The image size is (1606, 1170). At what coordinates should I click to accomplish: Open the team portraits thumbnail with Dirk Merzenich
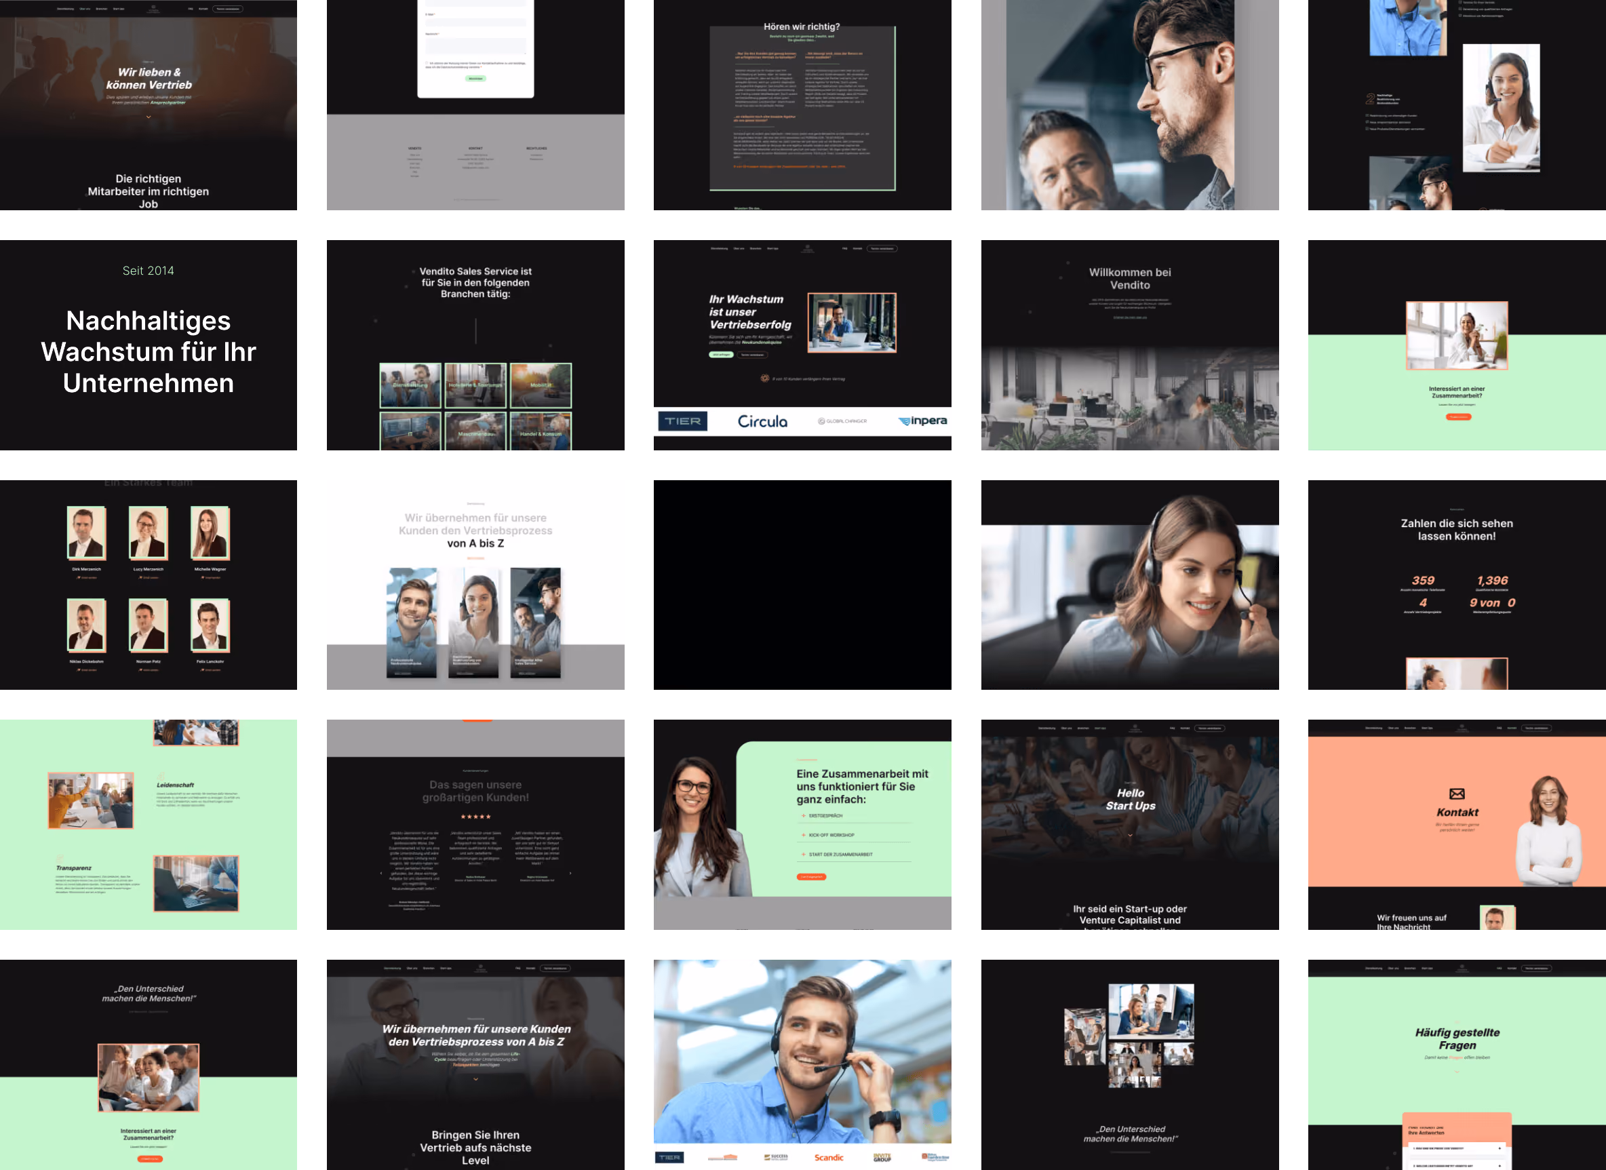149,585
